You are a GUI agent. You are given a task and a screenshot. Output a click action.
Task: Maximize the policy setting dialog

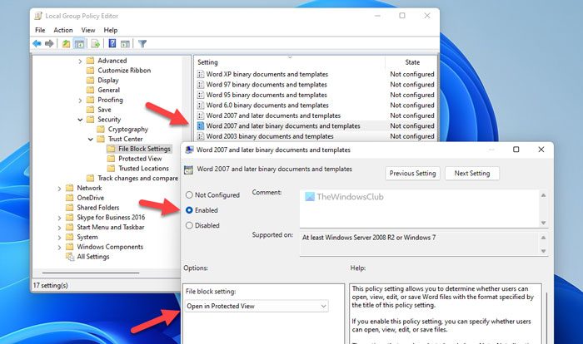[x=516, y=150]
